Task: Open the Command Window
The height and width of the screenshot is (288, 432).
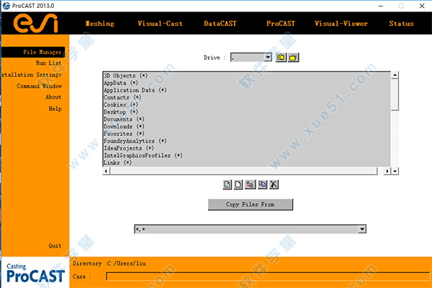Action: click(39, 86)
